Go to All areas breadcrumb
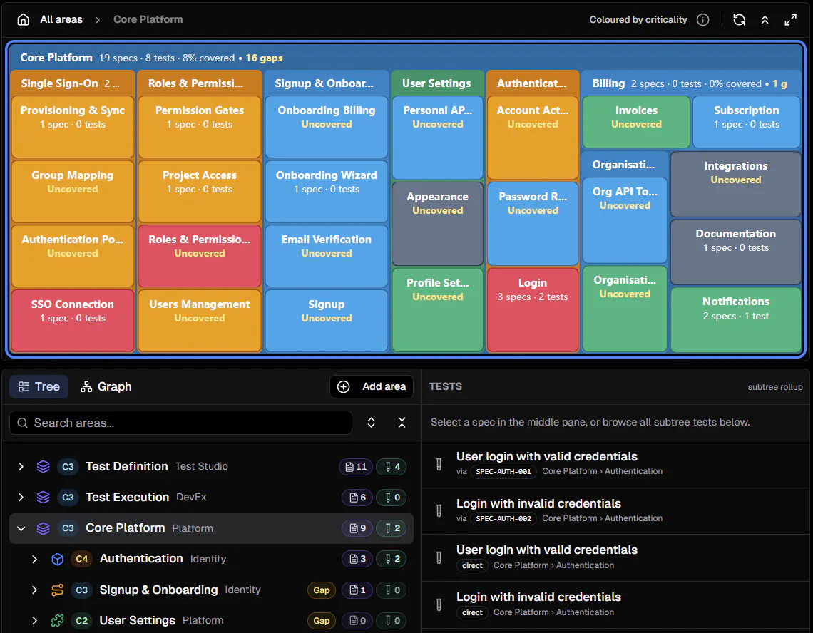813x633 pixels. pyautogui.click(x=61, y=20)
